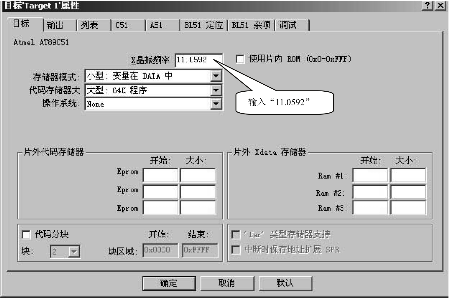Image resolution: width=449 pixels, height=298 pixels.
Task: Click Ram #3 大小 field
Action: [x=408, y=208]
